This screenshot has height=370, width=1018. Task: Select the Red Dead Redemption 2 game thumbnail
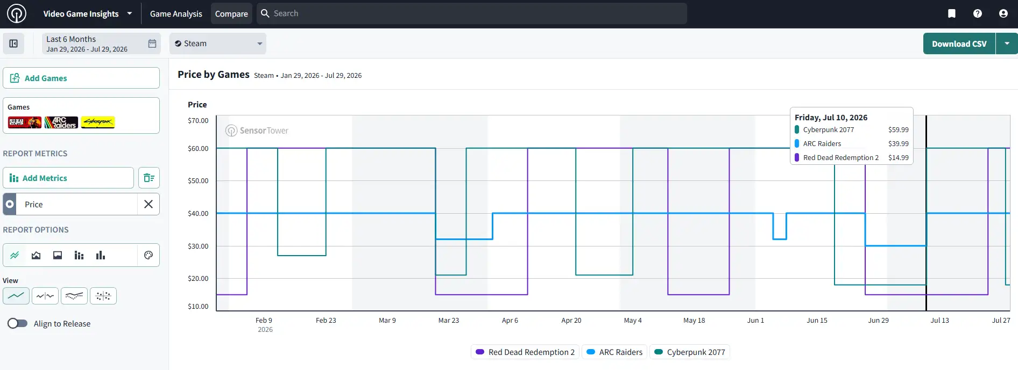click(x=25, y=122)
